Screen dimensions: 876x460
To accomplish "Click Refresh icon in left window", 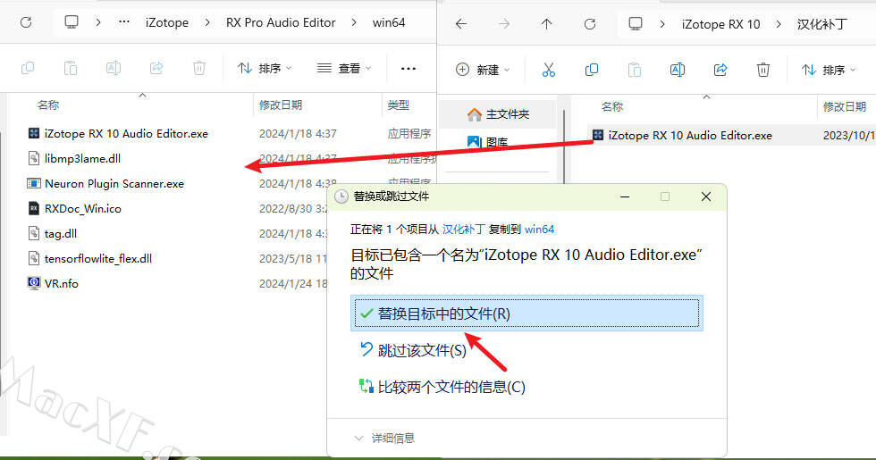I will [x=26, y=22].
